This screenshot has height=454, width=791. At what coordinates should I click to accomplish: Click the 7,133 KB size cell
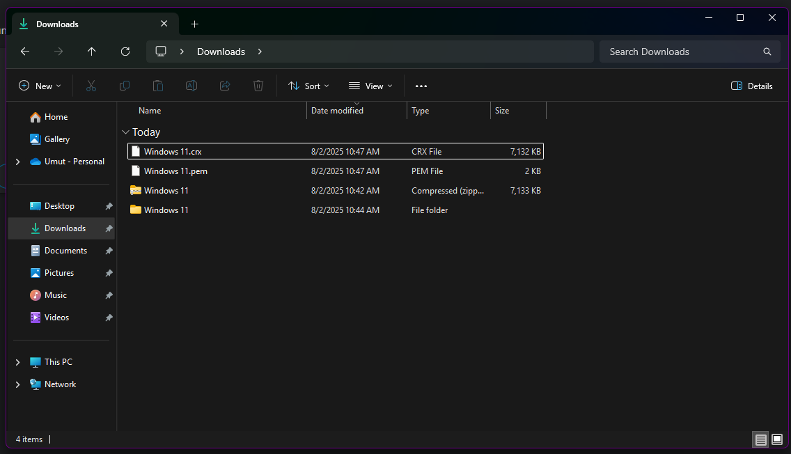525,191
